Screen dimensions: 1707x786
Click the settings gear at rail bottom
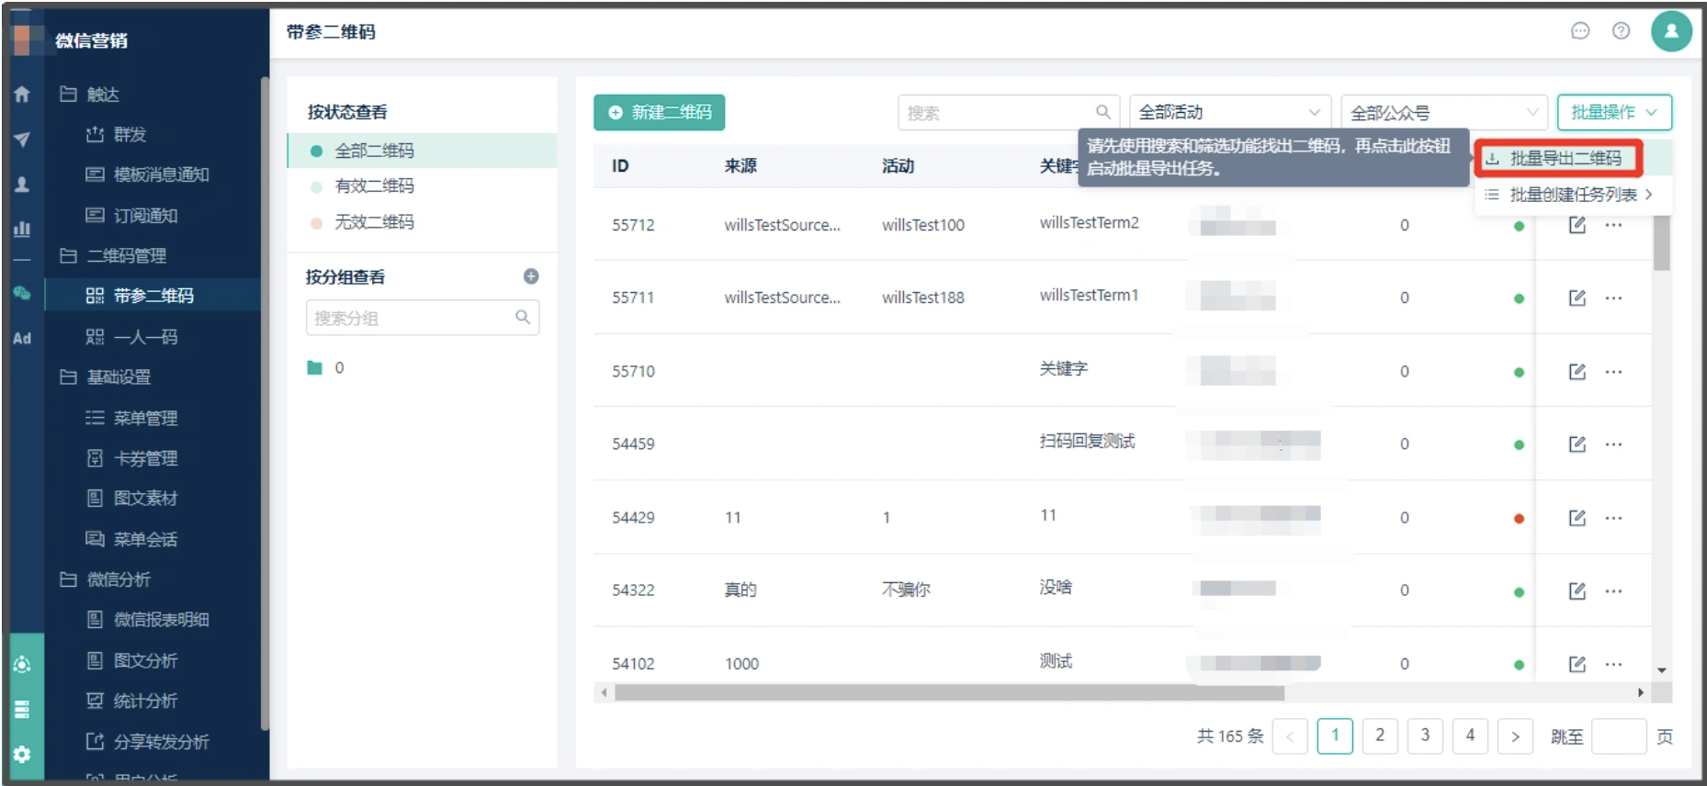pos(22,754)
